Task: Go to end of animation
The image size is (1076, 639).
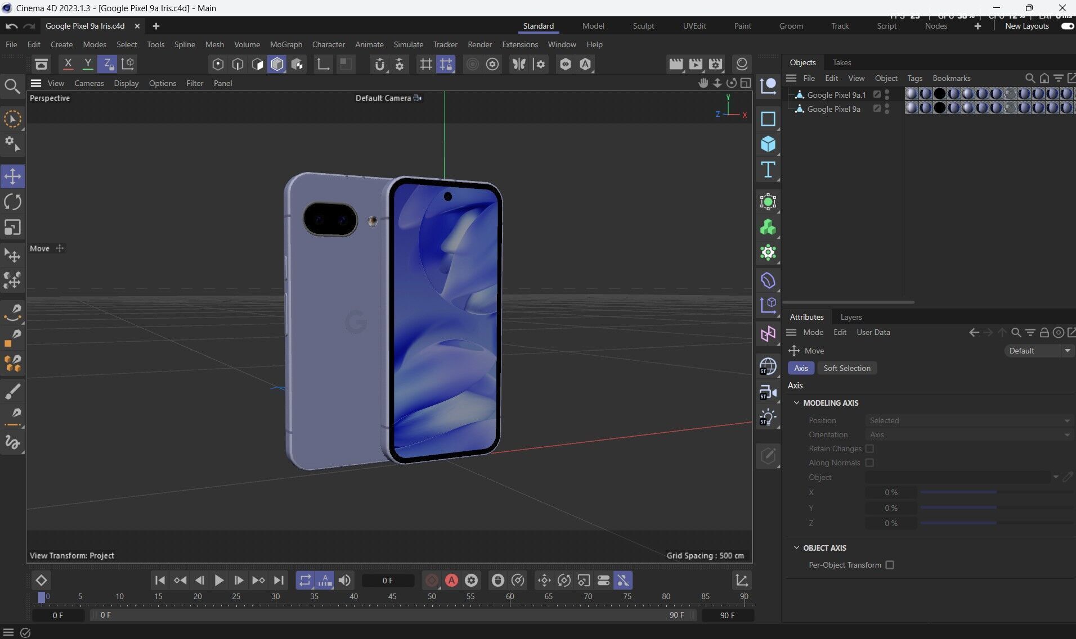Action: (279, 581)
